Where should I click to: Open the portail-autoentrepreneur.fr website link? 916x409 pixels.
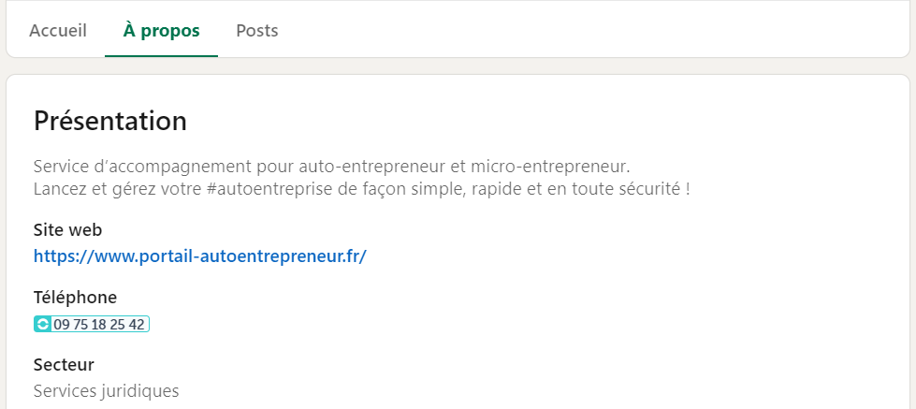200,256
